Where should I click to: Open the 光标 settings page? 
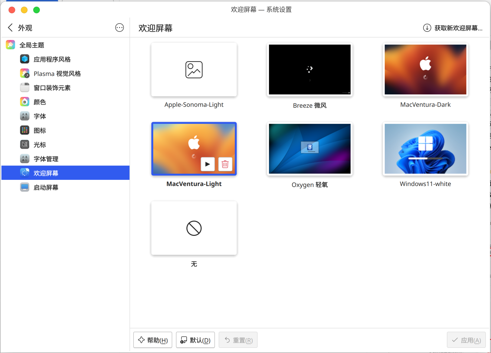pos(40,145)
